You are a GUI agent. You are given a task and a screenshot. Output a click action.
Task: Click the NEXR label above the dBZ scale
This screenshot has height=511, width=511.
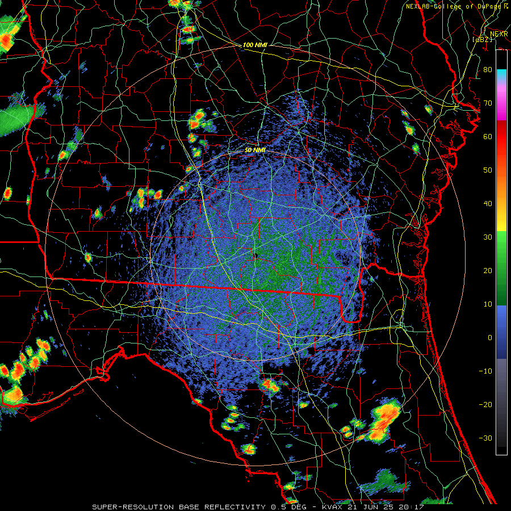[x=499, y=34]
